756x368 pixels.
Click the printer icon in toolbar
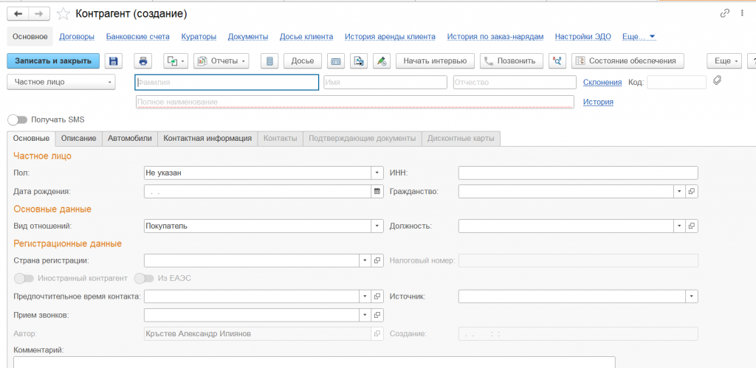click(x=143, y=61)
